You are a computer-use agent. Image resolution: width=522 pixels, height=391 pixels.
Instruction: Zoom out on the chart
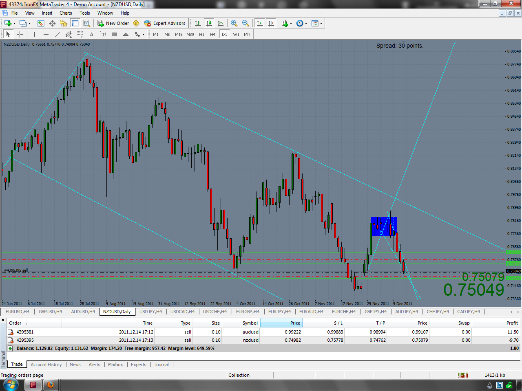pos(246,23)
